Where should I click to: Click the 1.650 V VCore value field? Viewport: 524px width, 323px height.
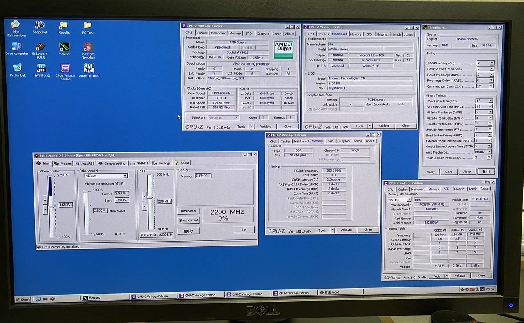click(65, 204)
